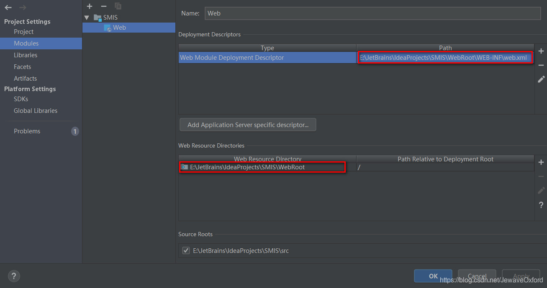Copy the selected module icon

pyautogui.click(x=118, y=6)
